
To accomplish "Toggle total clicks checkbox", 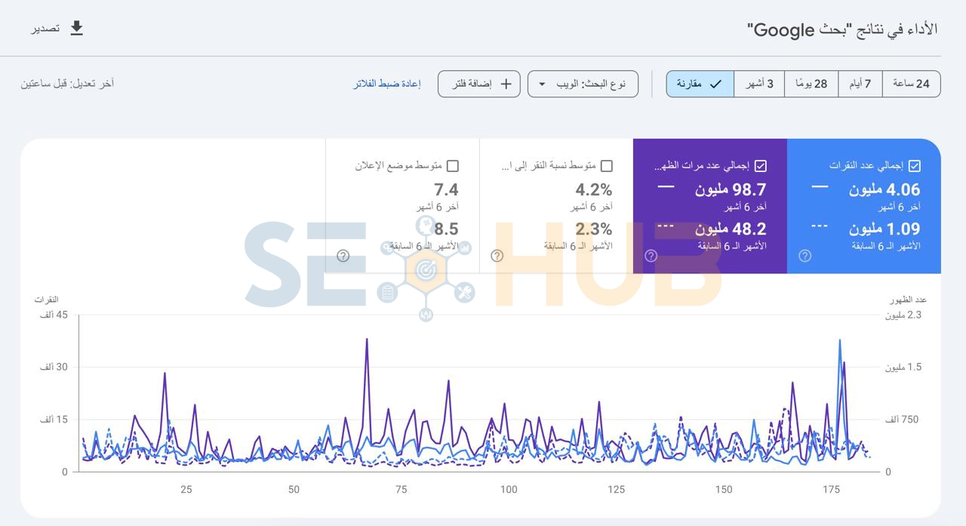I will (915, 166).
